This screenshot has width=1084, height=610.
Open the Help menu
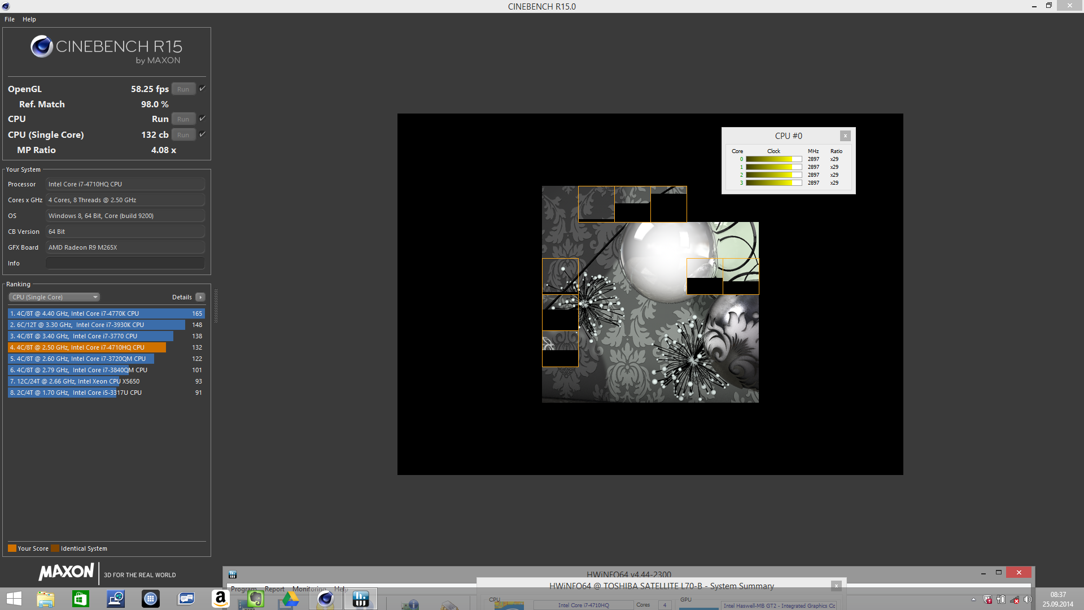click(x=29, y=19)
